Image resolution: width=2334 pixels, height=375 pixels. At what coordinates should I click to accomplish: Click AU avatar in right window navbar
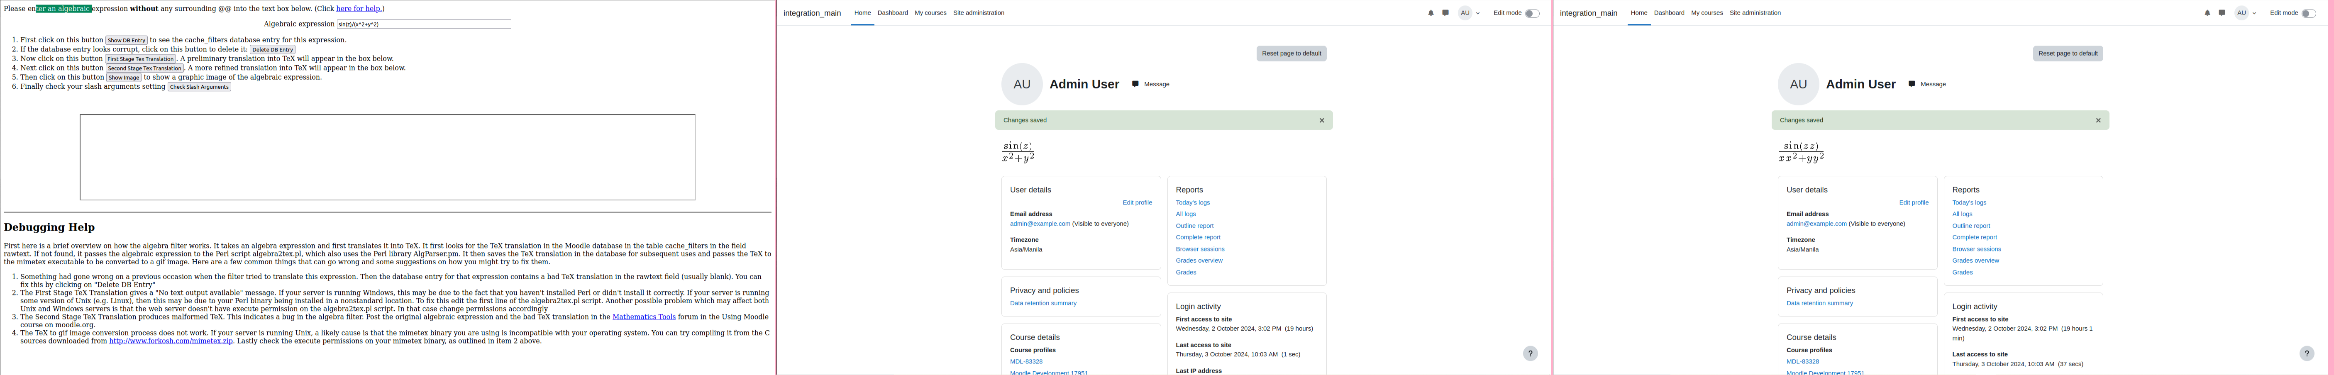[2241, 14]
